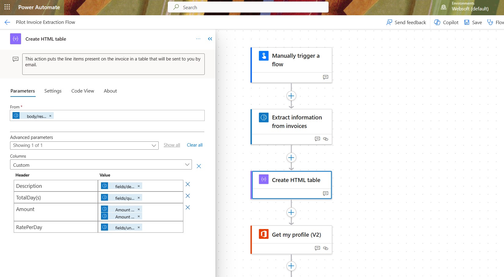Open the Environments globe icon

(444, 7)
